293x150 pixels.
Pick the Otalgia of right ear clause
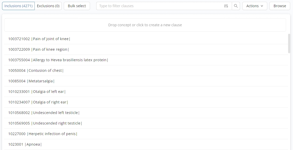click(x=38, y=102)
